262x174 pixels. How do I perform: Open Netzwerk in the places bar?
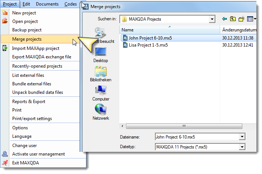(100, 112)
